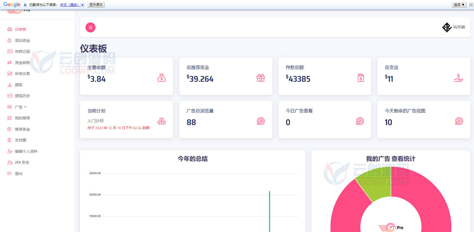This screenshot has width=474, height=232.
Task: Click the pink hamburger menu button
Action: pyautogui.click(x=90, y=27)
